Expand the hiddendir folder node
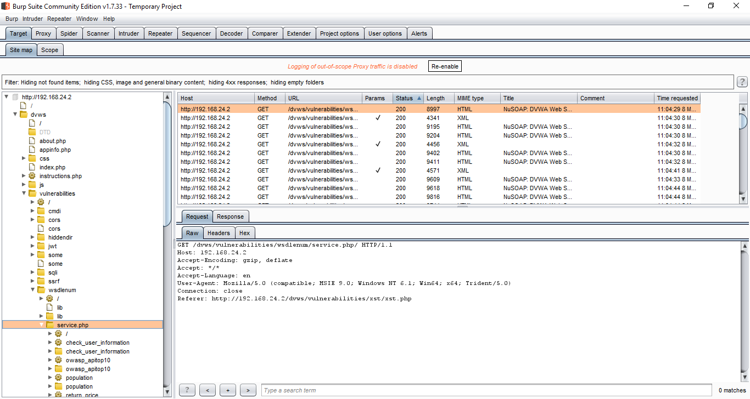Image resolution: width=750 pixels, height=399 pixels. point(32,237)
